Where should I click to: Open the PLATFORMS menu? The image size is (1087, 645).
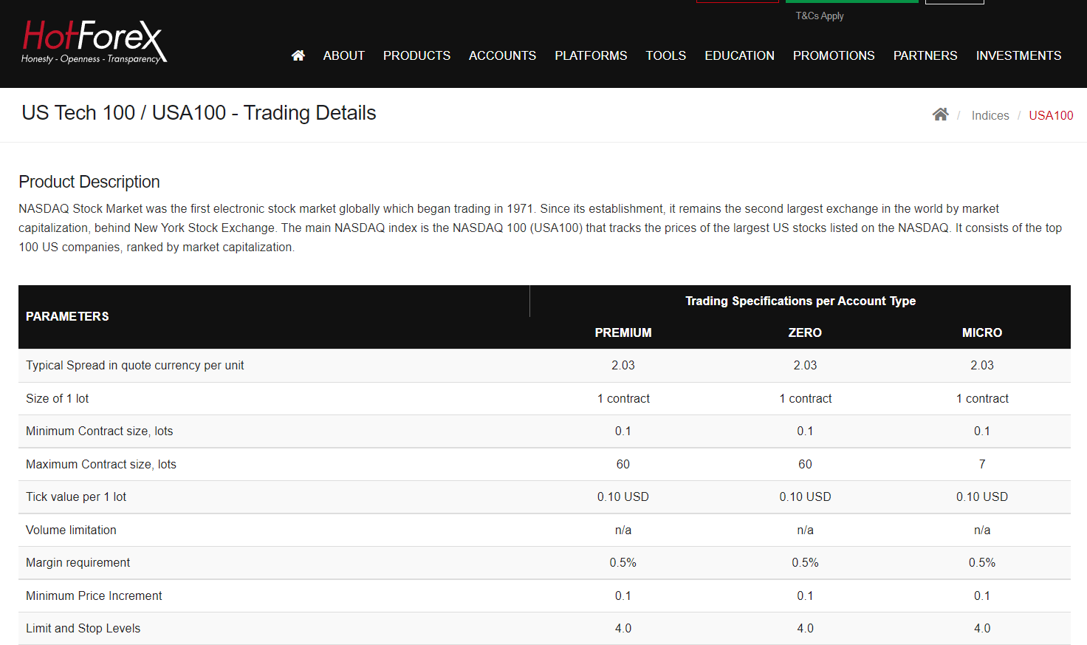pyautogui.click(x=591, y=55)
